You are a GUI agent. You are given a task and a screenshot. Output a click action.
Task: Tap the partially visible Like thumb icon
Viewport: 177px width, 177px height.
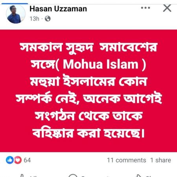click(22, 175)
